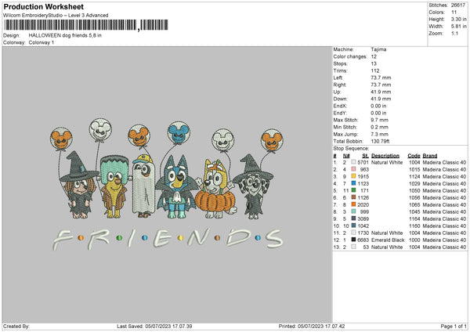Screen dimensions: 470x332
Task: Select design name HALLOWEEN dog friends 5,8 in
Action: pyautogui.click(x=65, y=35)
